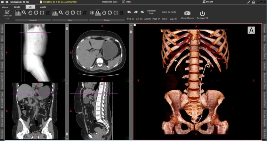Select the pan hand tool in Meio group
The image size is (267, 141).
[x=67, y=13]
